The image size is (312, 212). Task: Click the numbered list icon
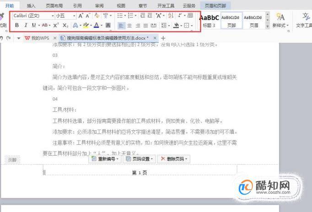pyautogui.click(x=130, y=16)
